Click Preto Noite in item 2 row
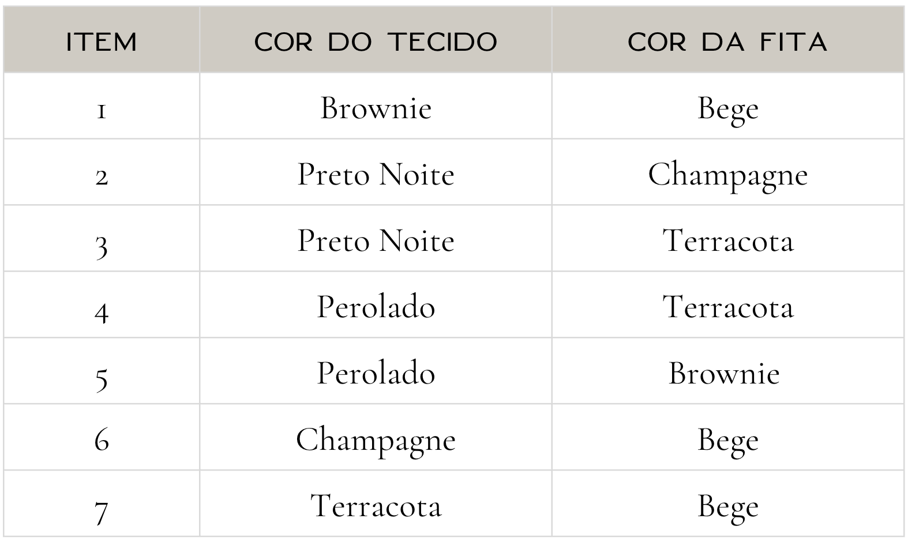This screenshot has height=541, width=908. coord(376,174)
